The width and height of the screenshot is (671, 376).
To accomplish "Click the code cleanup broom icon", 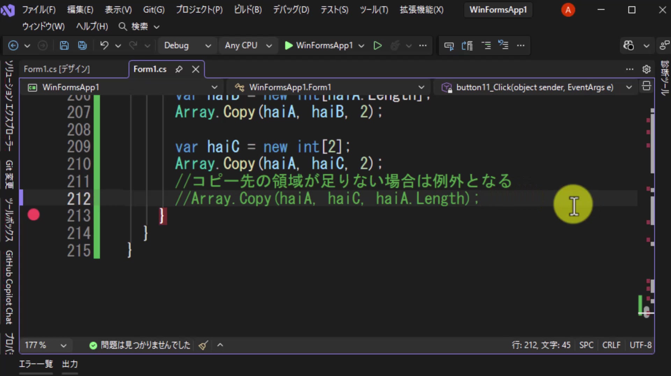I will pos(203,345).
